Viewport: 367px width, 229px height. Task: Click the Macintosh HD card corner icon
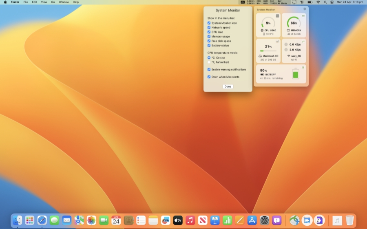click(278, 42)
